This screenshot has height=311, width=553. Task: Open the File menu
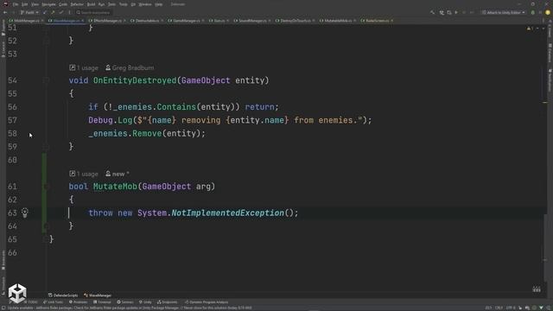coord(16,4)
